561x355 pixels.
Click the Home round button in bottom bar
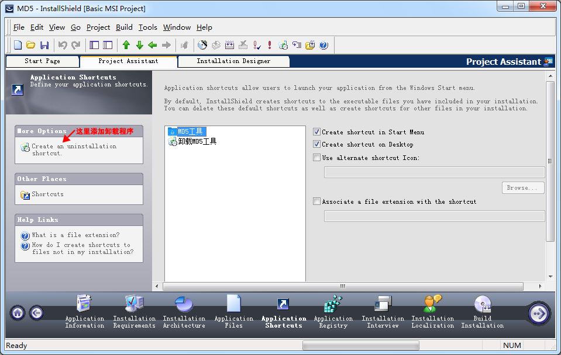[18, 313]
